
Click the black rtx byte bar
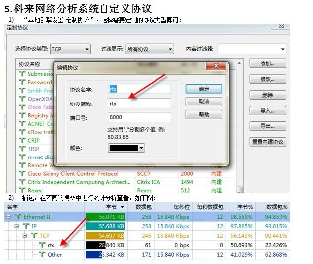[96, 245]
